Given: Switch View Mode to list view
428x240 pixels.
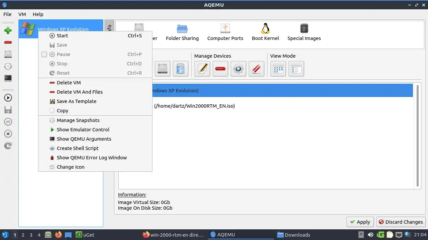Looking at the screenshot, I should tap(296, 69).
